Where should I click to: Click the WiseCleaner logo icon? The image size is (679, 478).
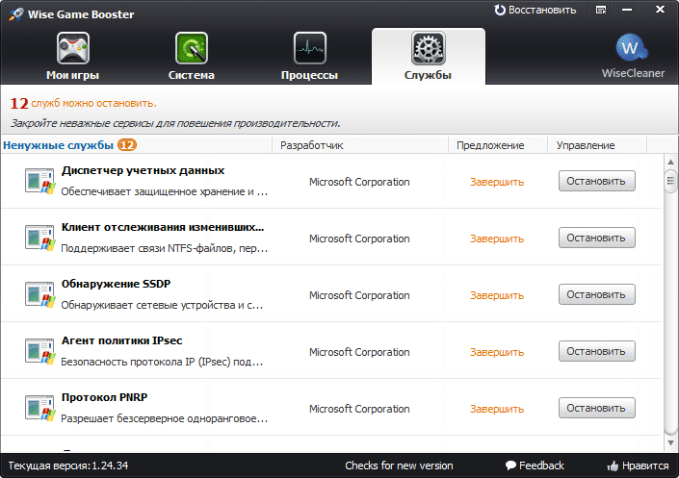coord(633,48)
